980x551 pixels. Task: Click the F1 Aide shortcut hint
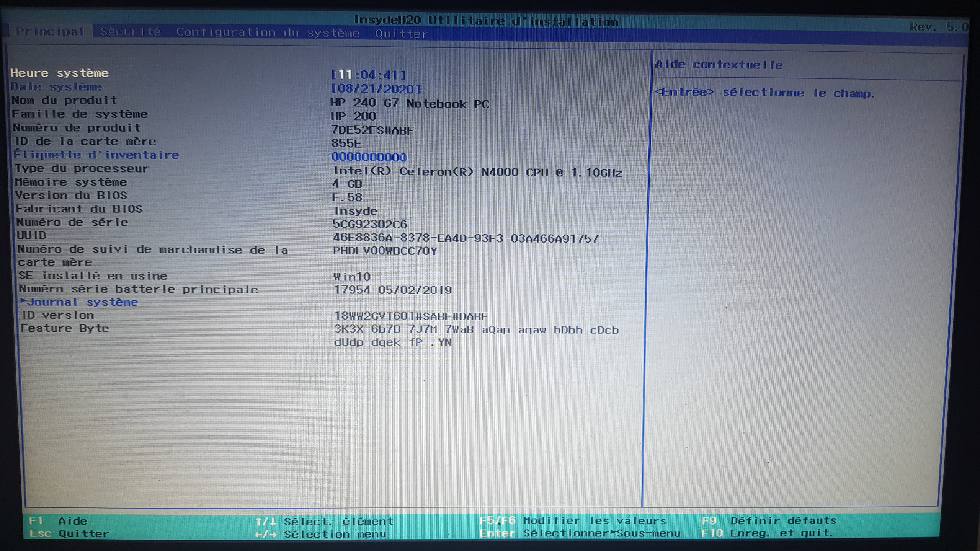pos(58,521)
